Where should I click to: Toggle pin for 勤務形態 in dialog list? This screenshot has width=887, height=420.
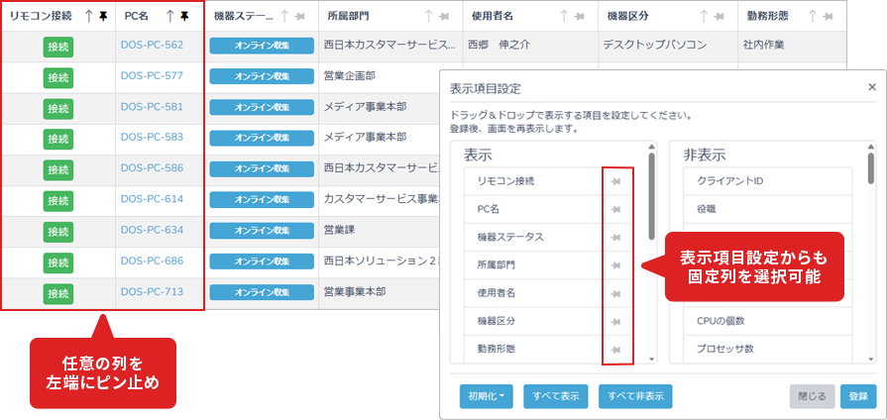pyautogui.click(x=616, y=350)
